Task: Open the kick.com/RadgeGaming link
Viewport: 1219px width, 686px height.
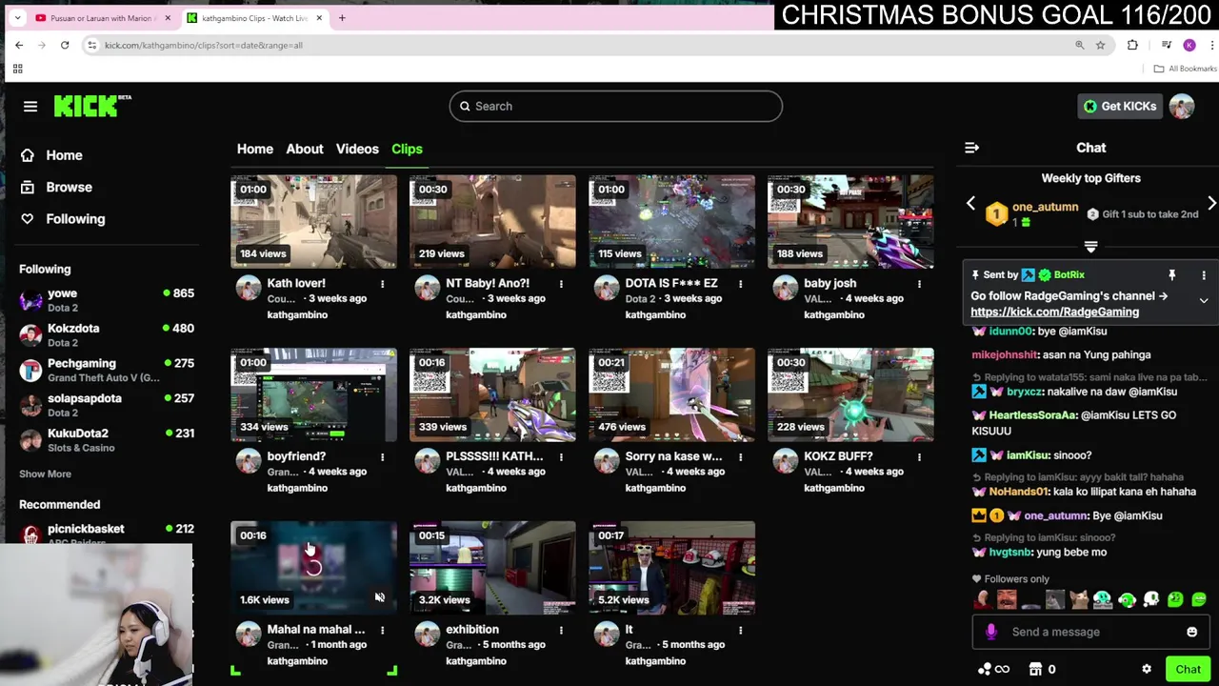Action: click(x=1054, y=312)
